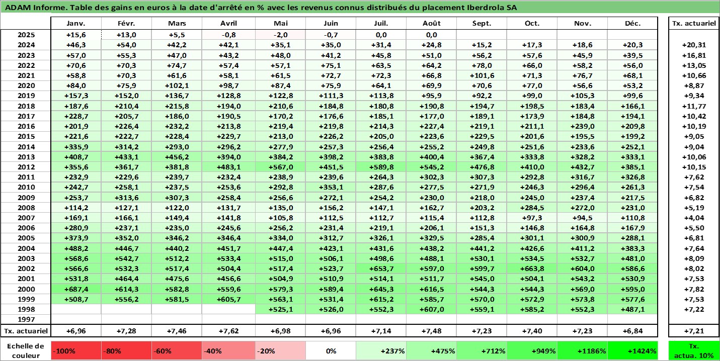Select cell +20,3 for December 2024

pos(633,45)
